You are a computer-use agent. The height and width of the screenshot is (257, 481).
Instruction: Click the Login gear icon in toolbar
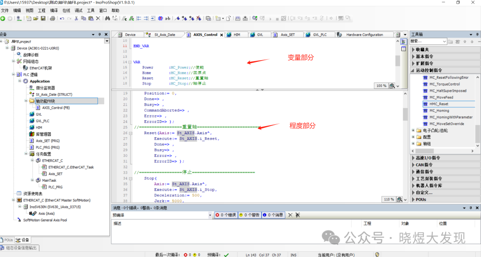click(255, 18)
